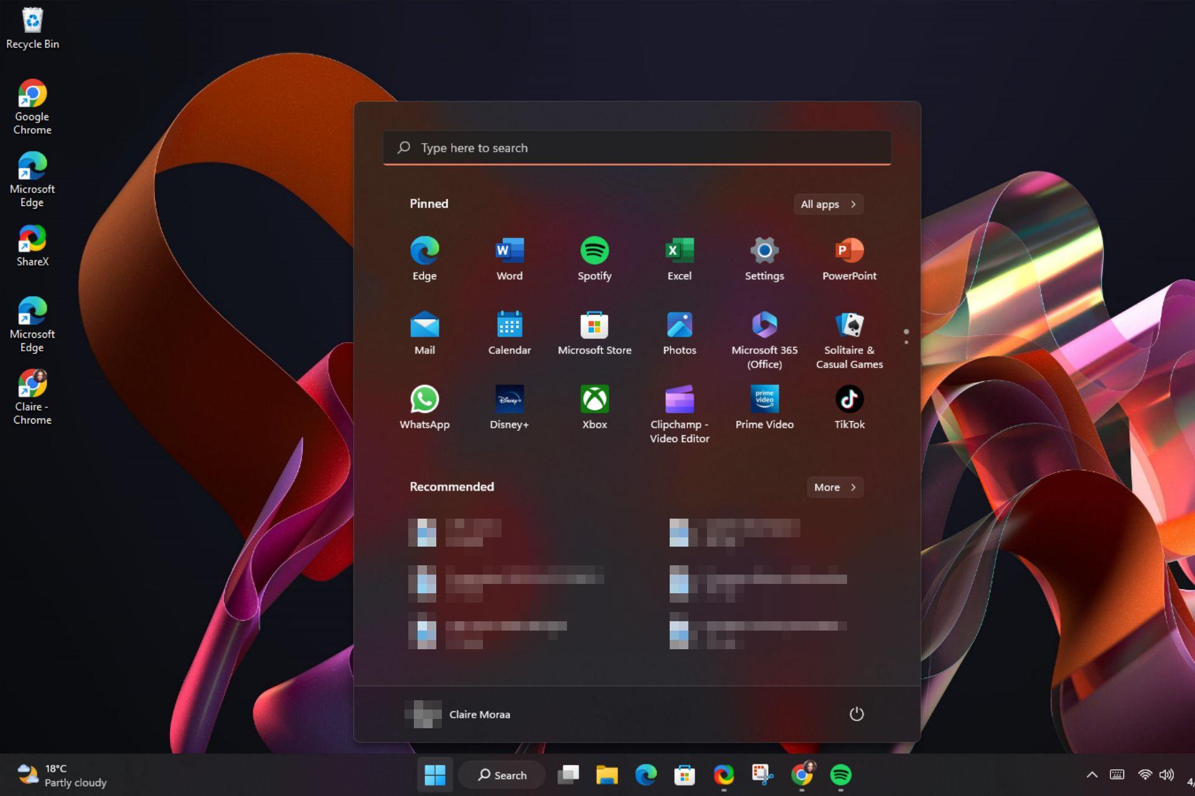Click the Windows Start button
This screenshot has height=796, width=1195.
435,775
